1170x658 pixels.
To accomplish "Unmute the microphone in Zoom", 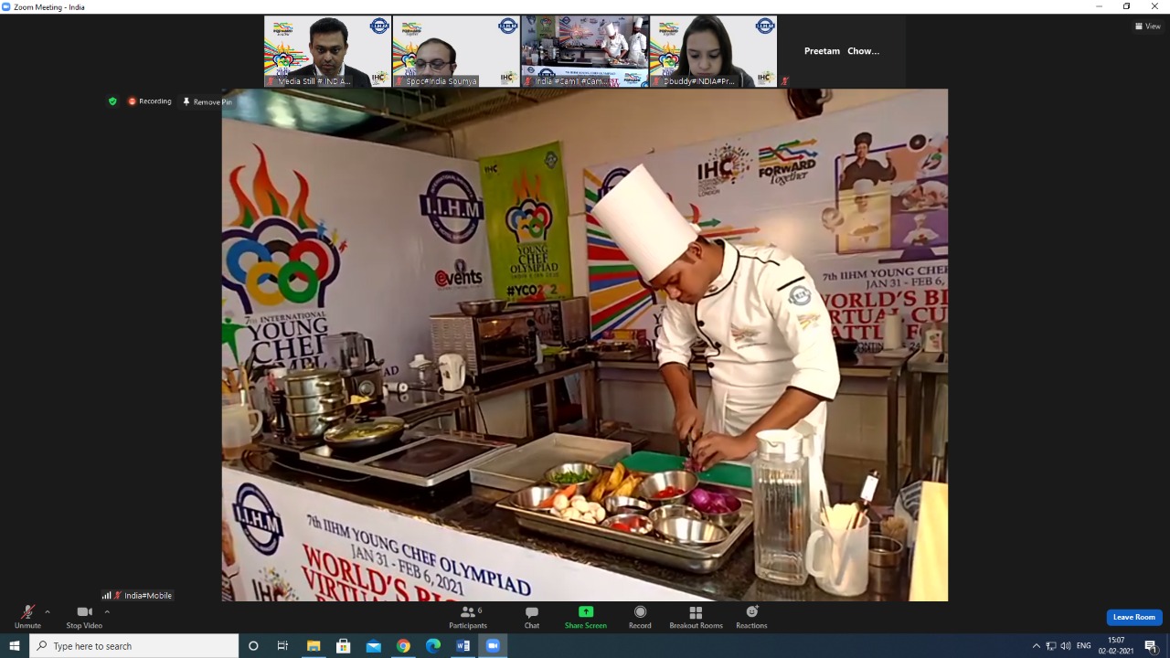I will pos(27,617).
